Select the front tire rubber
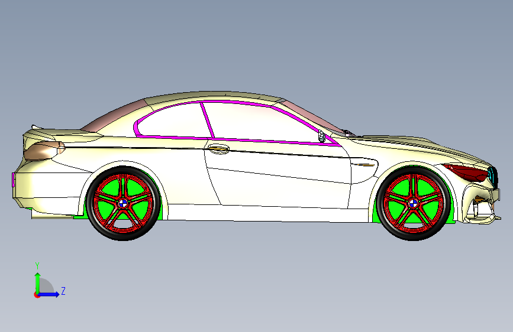 tap(413, 237)
